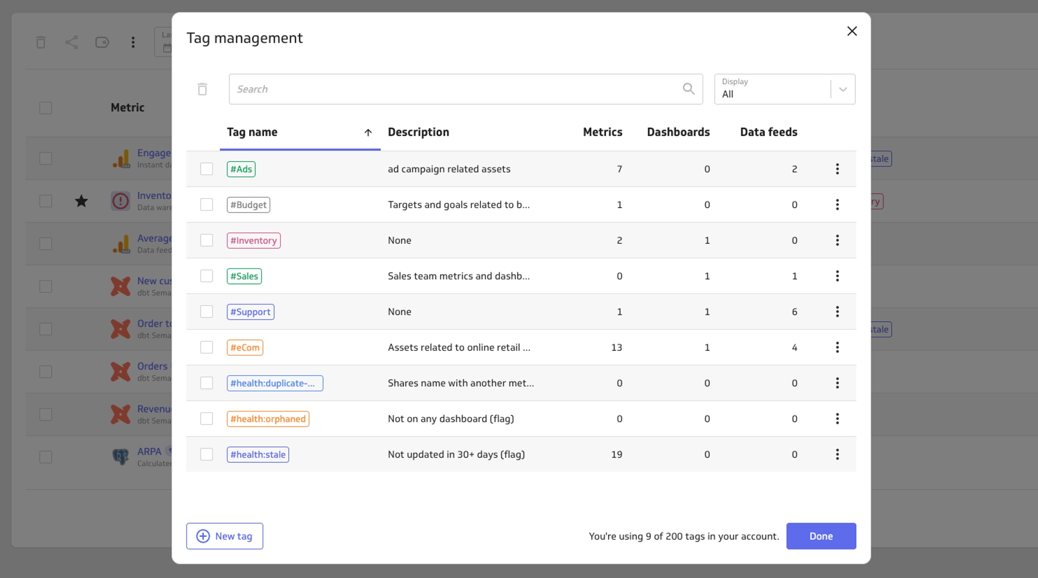Click the star icon next to the Inventory metric

coord(81,201)
